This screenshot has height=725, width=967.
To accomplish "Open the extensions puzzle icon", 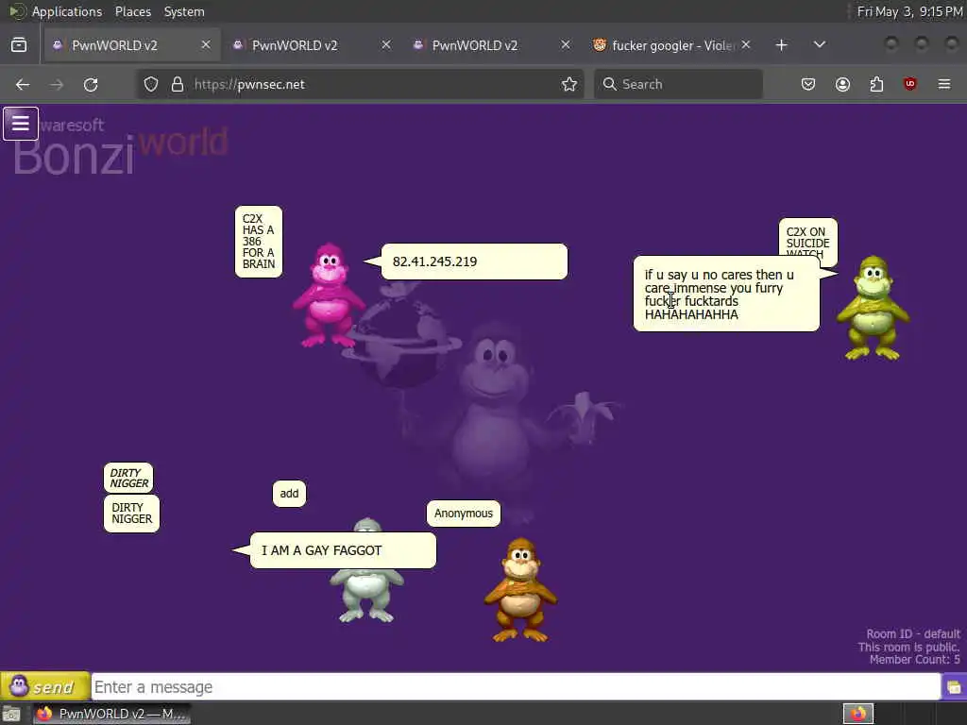I will 876,84.
